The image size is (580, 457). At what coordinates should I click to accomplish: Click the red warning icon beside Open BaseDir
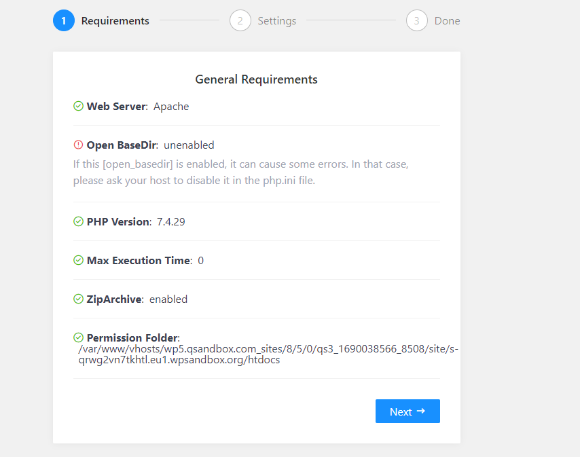(78, 145)
